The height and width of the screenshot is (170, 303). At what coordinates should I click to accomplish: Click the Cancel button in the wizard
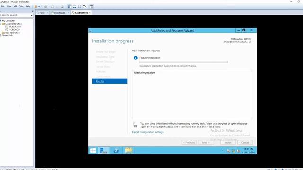(245, 143)
